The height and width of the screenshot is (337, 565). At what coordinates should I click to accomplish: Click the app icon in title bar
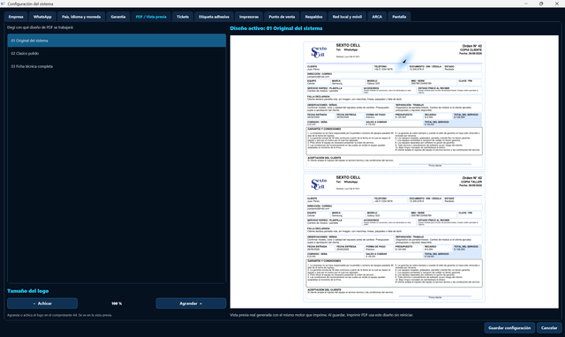coord(3,4)
